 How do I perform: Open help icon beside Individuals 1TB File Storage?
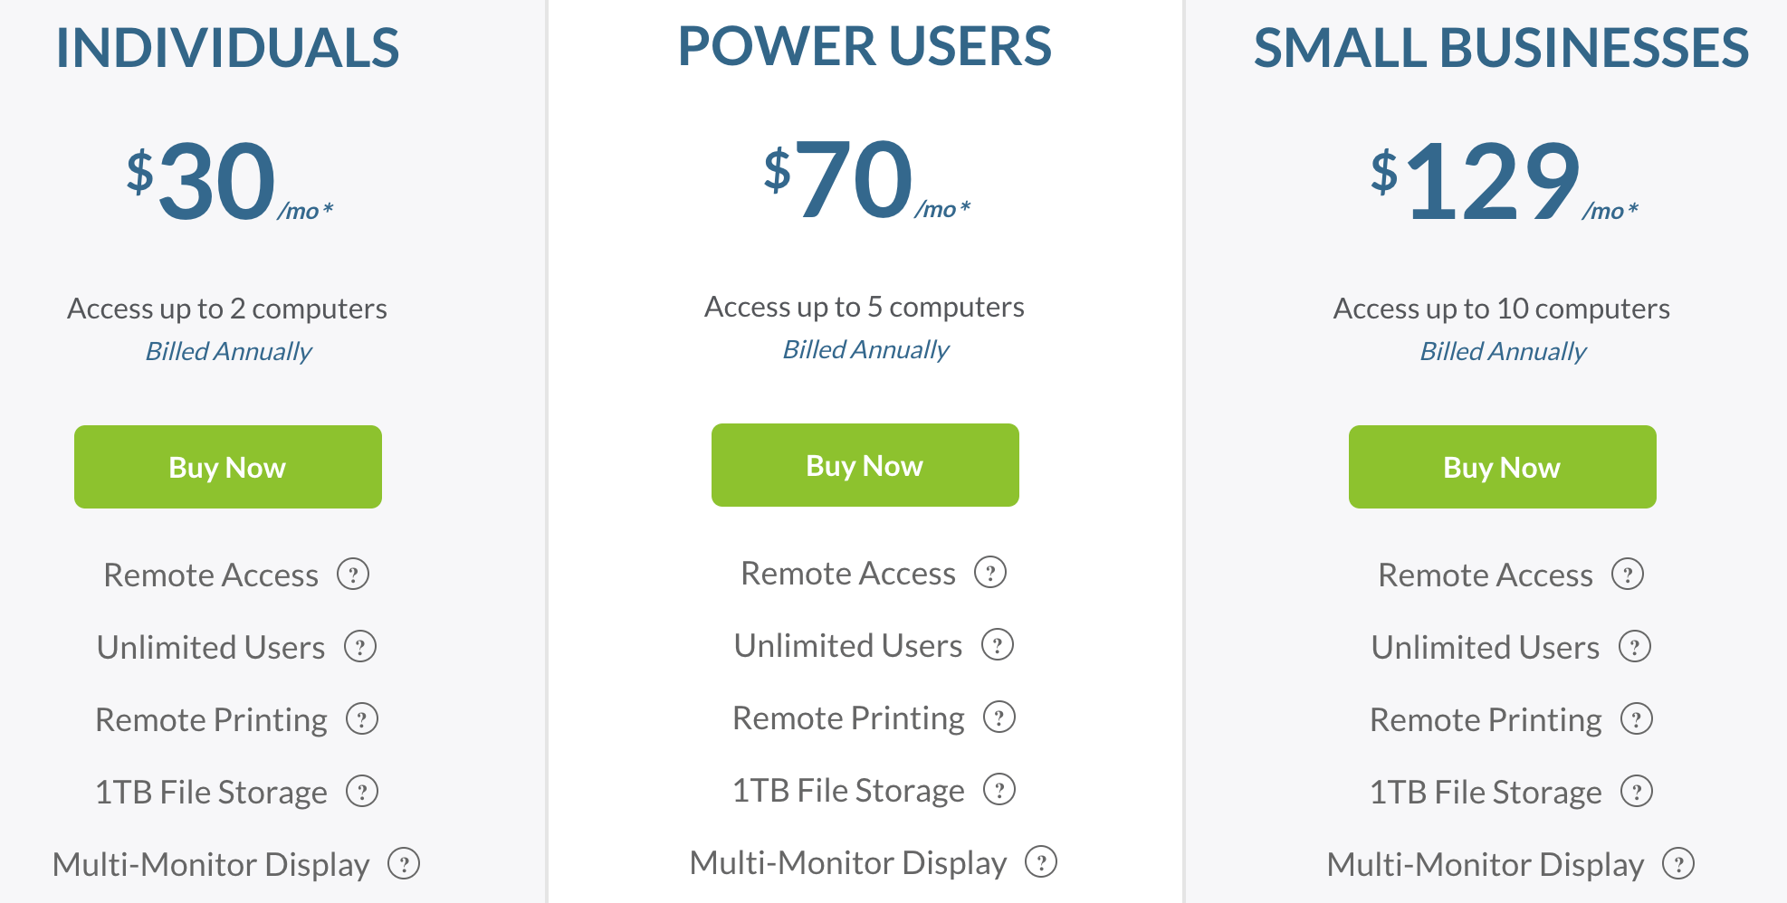point(362,792)
